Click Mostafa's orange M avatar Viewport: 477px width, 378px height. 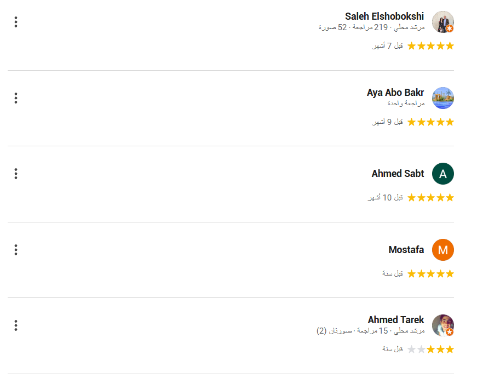pos(442,250)
